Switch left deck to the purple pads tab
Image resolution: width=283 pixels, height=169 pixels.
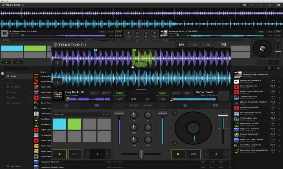(97, 105)
